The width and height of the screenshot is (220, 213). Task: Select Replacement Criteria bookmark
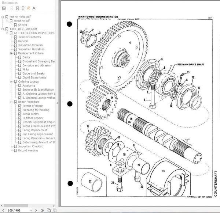pos(31,53)
